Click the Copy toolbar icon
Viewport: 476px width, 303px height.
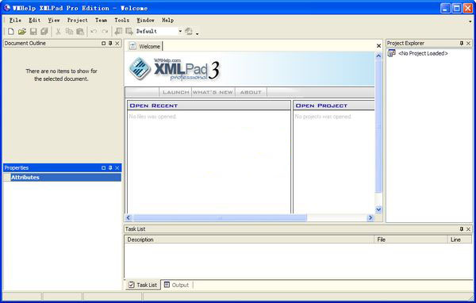click(69, 31)
